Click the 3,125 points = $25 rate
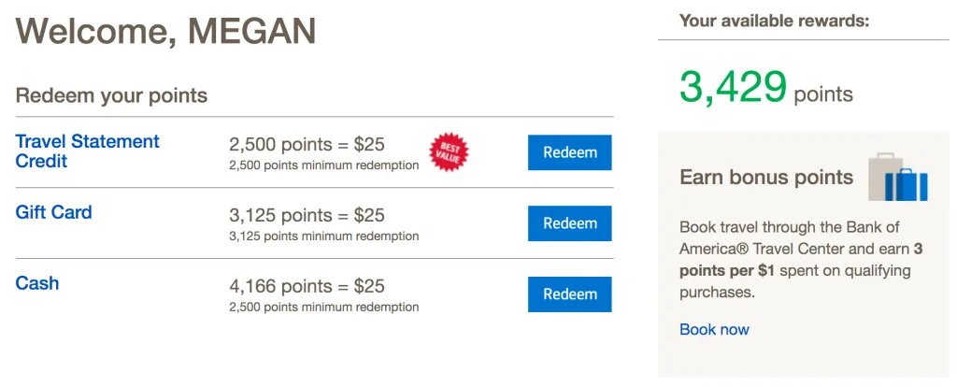Screen dimensions: 957x387 coord(307,216)
